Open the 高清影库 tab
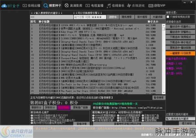Image resolution: width=196 pixels, height=138 pixels. 73,6
